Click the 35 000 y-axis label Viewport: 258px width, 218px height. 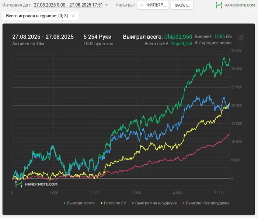point(237,51)
